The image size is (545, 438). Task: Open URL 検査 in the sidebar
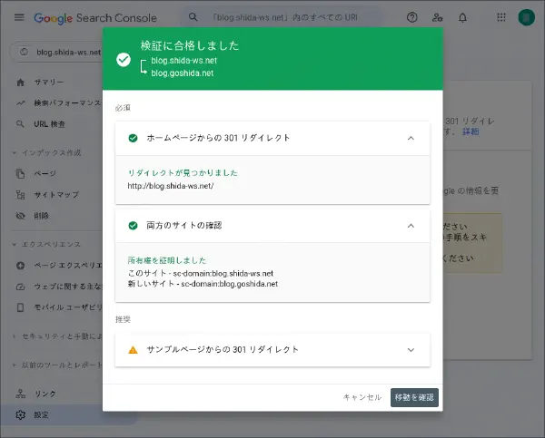point(49,124)
